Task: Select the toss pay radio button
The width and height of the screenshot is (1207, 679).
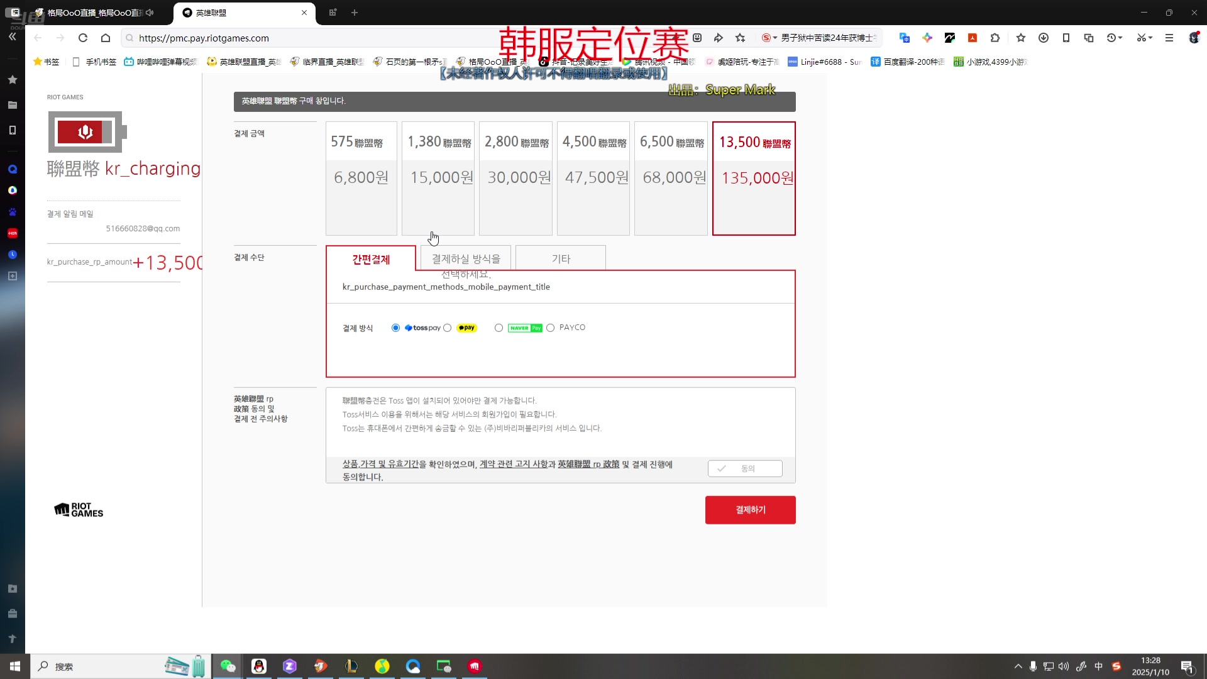Action: (x=395, y=328)
